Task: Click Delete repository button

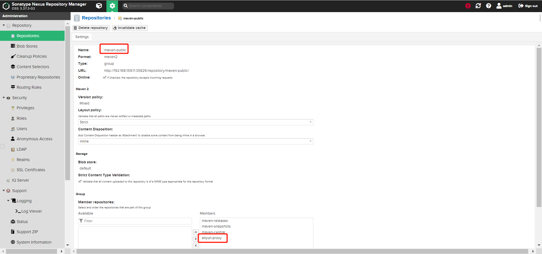Action: point(91,28)
